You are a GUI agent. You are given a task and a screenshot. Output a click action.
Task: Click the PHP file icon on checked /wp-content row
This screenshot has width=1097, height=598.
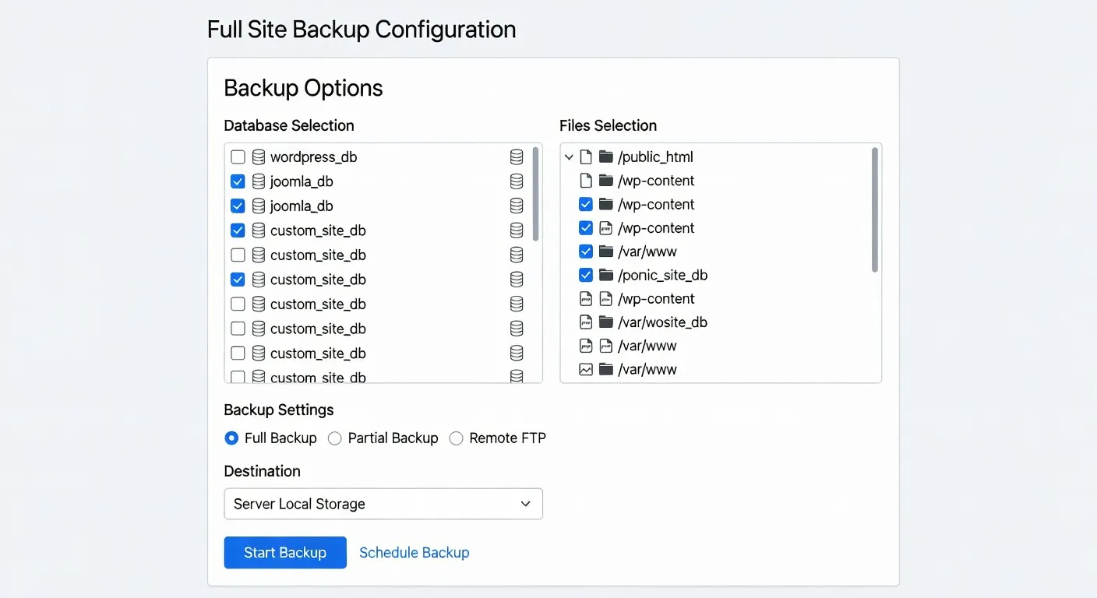click(606, 228)
